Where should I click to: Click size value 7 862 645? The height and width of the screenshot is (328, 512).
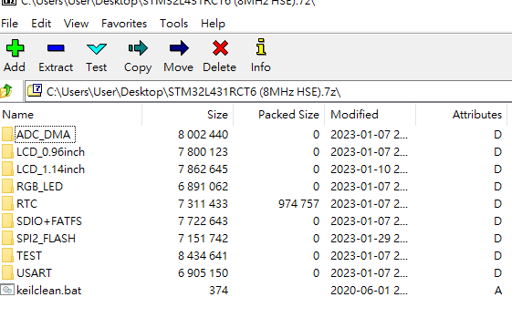203,169
